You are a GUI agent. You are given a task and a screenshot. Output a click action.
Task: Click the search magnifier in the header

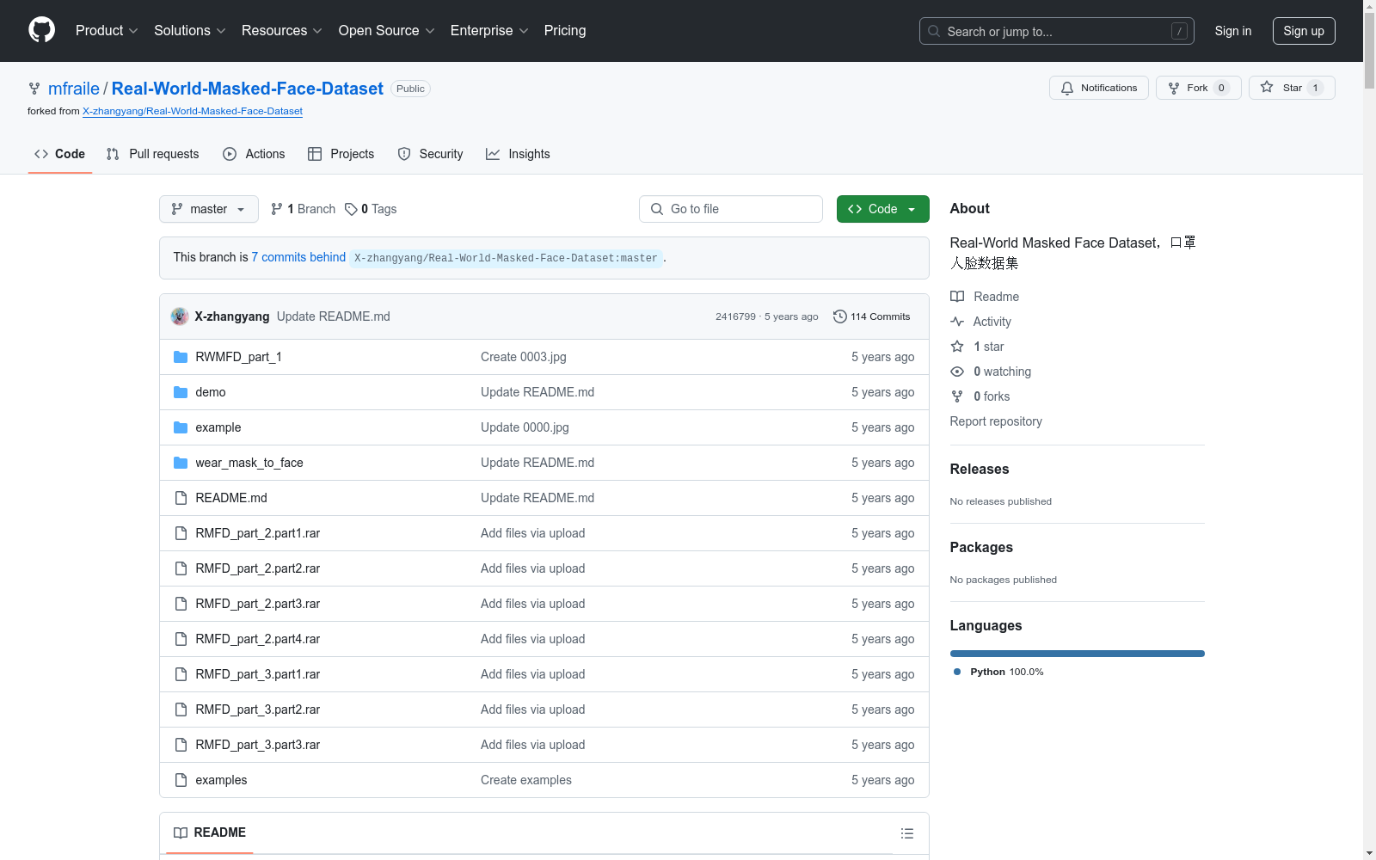(x=934, y=31)
